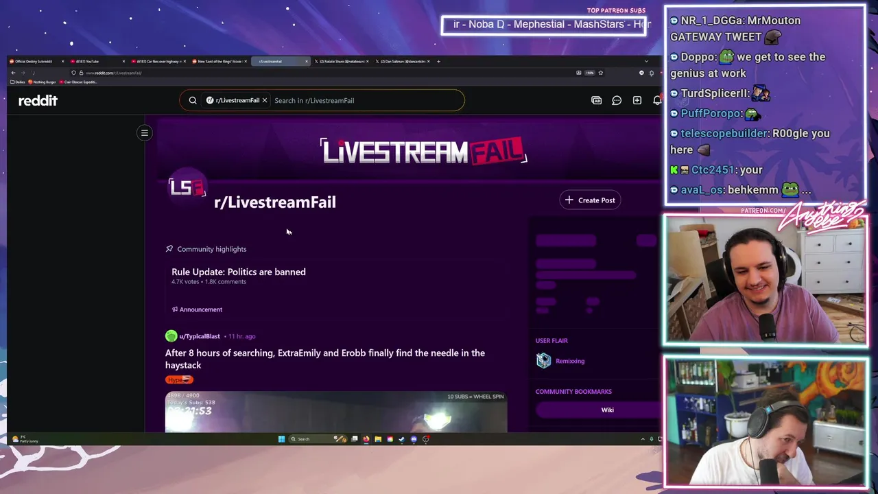Click the 150% zoom level indicator
Viewport: 878px width, 494px height.
[x=589, y=73]
